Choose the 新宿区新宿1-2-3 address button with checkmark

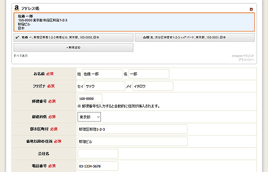73,37
